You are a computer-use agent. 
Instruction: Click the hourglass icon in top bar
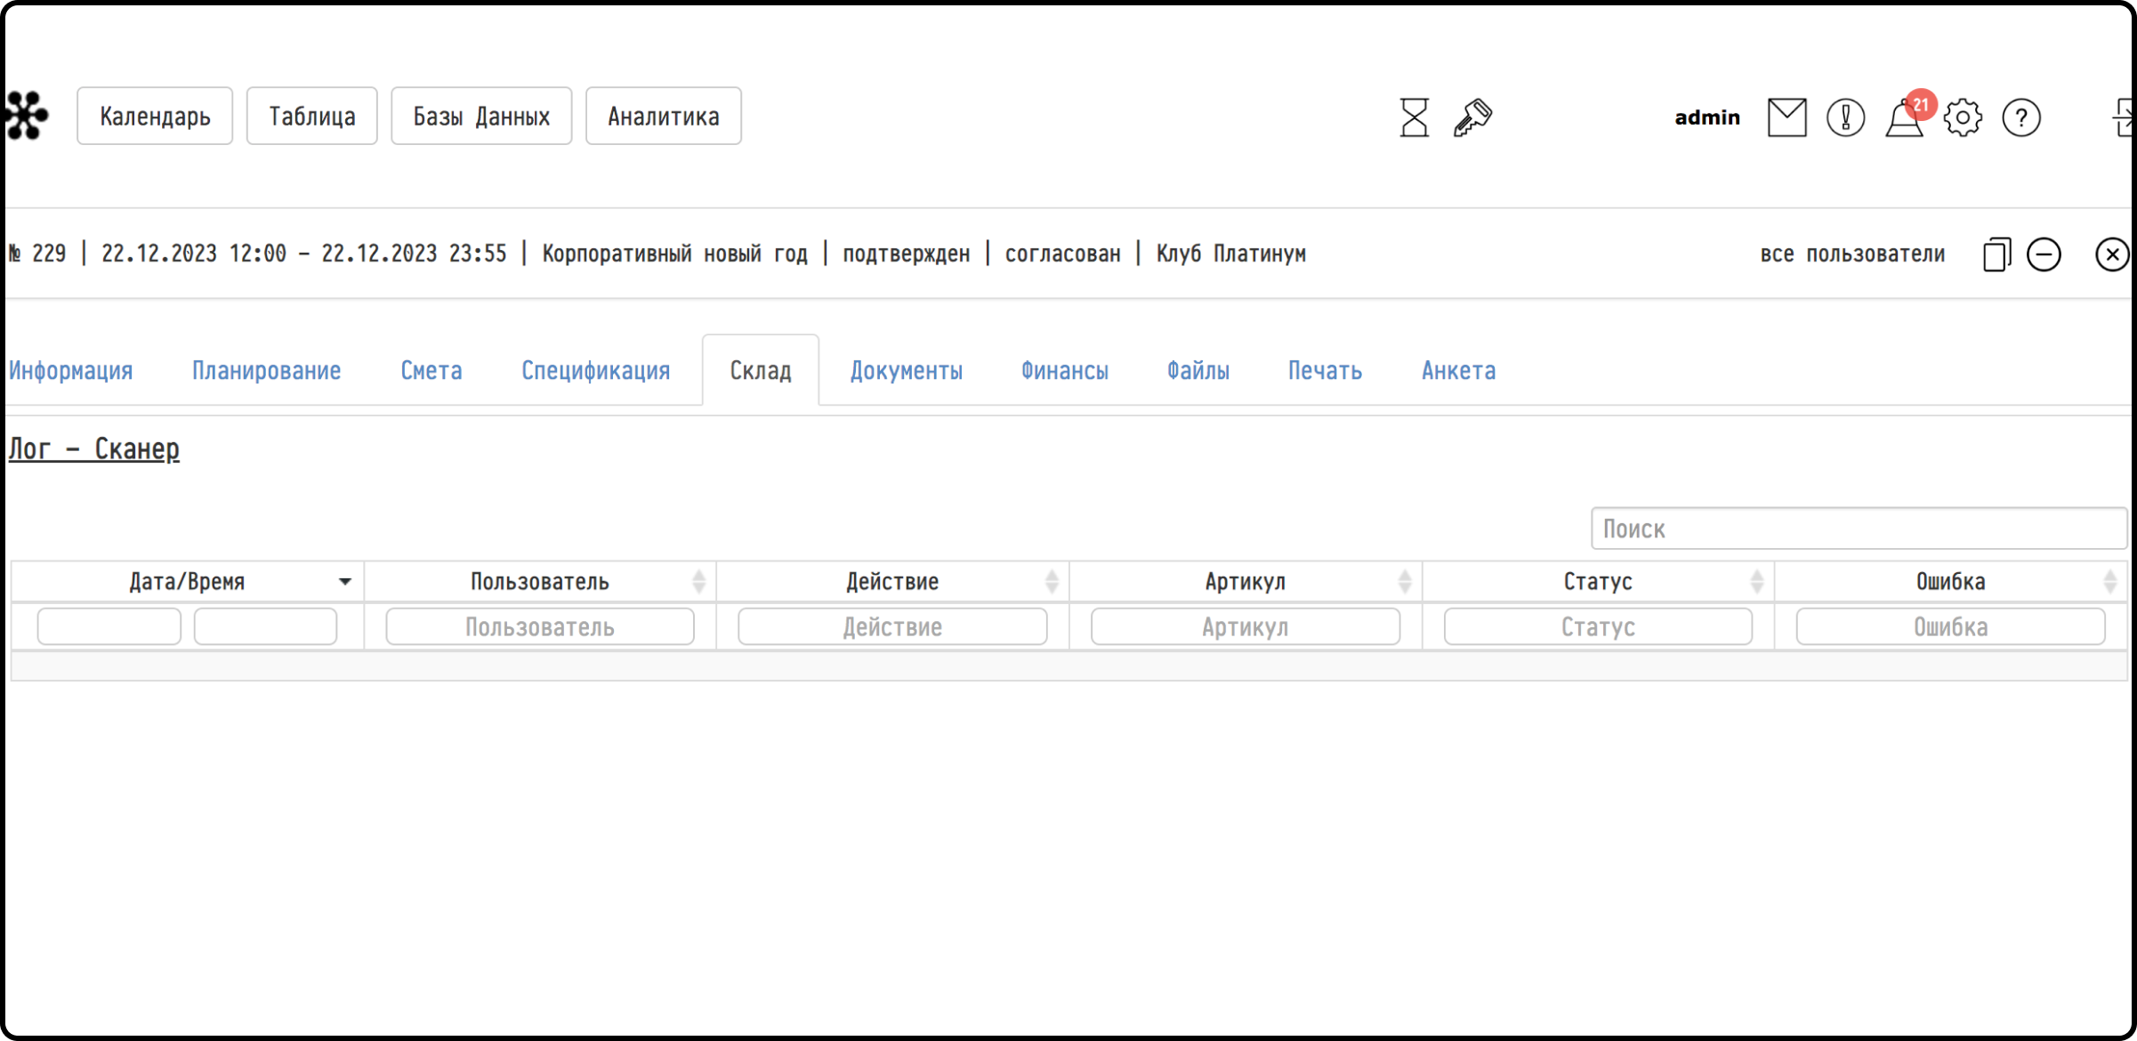1414,117
